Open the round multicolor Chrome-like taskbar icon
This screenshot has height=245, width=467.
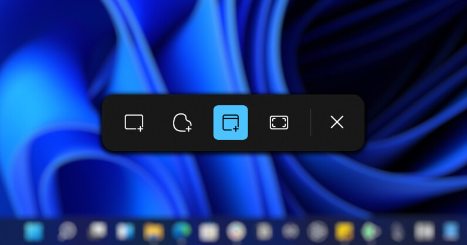(236, 231)
